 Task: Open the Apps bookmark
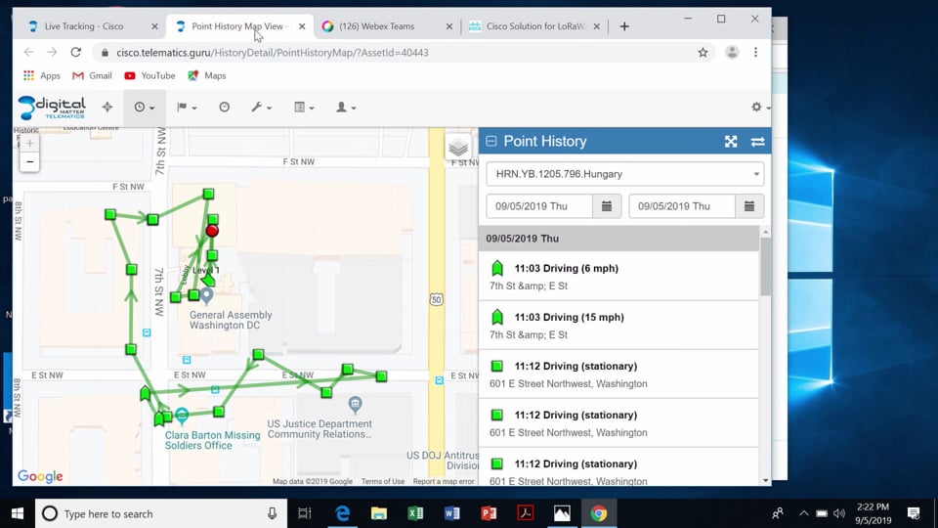(x=42, y=75)
